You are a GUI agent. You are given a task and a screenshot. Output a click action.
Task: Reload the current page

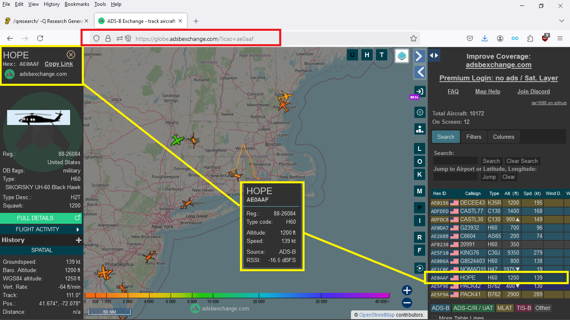click(x=40, y=38)
